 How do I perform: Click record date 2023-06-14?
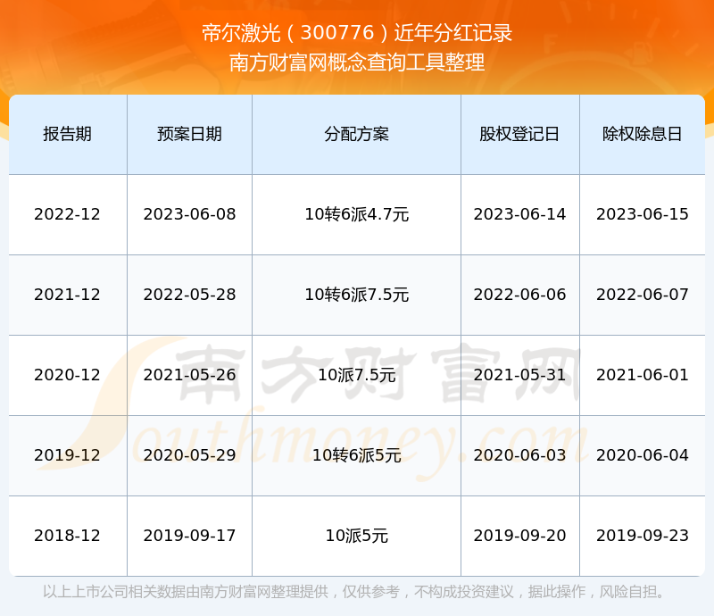coord(519,214)
